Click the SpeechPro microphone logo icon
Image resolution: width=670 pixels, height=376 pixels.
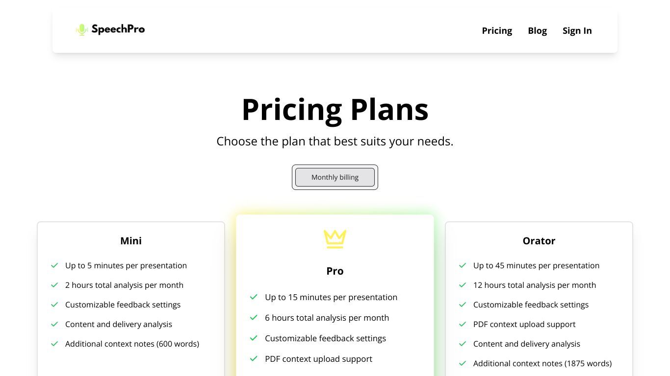82,30
